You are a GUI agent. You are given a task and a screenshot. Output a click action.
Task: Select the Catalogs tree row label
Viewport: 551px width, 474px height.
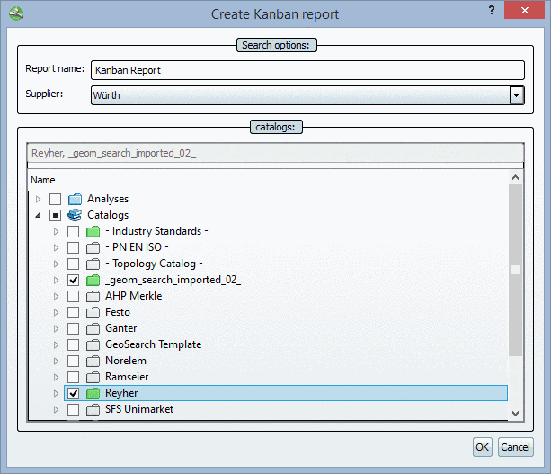[108, 215]
